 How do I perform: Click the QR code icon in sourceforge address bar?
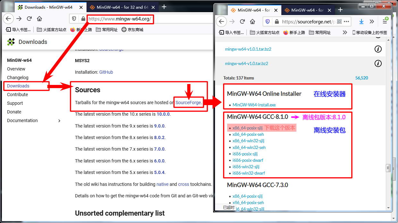point(339,21)
